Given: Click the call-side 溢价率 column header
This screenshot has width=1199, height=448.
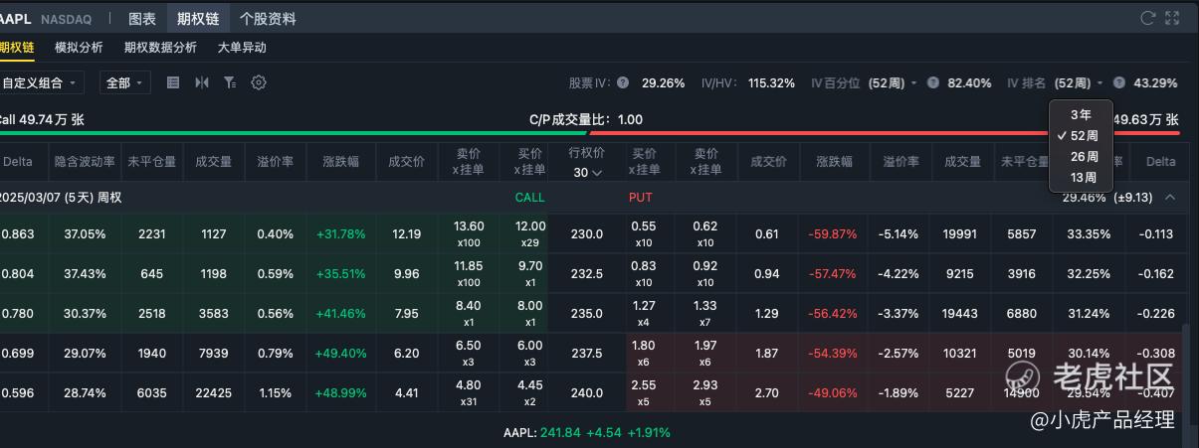Looking at the screenshot, I should click(x=275, y=161).
